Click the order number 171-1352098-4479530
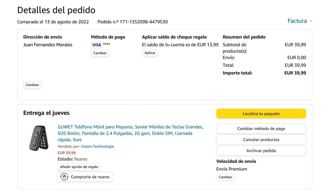The image size is (330, 196). click(144, 22)
